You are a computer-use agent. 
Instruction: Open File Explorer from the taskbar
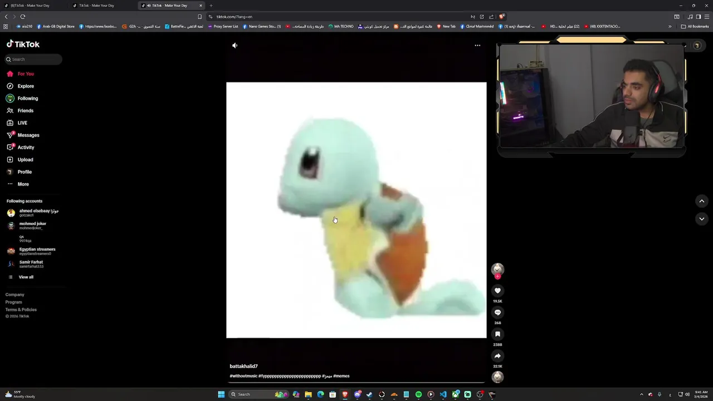pos(308,394)
